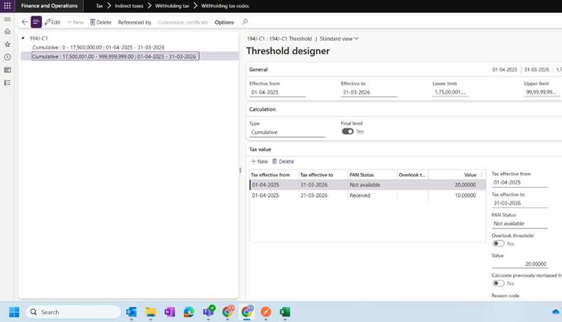Open the Standard view dropdown

tap(340, 39)
